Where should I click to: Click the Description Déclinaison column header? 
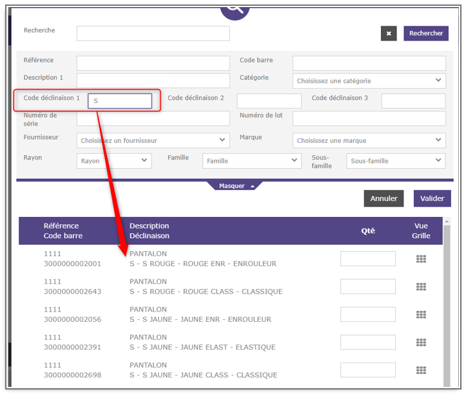point(150,230)
